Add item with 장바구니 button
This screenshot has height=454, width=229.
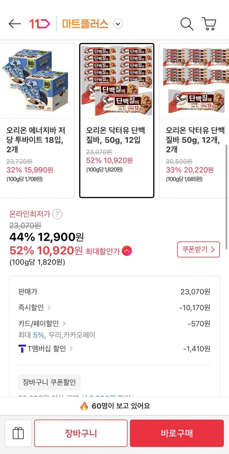pyautogui.click(x=81, y=433)
